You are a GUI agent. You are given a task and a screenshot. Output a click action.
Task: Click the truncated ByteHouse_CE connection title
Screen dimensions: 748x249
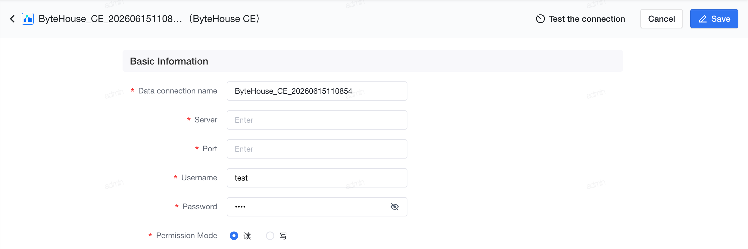click(x=110, y=19)
